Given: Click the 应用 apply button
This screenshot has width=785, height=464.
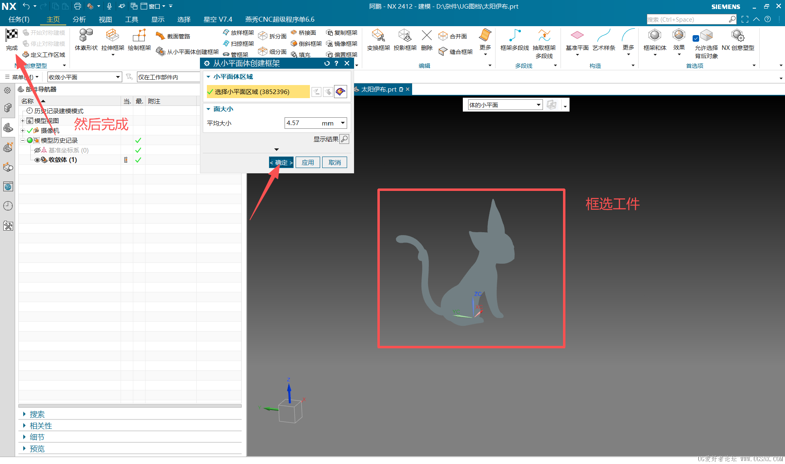Looking at the screenshot, I should tap(308, 162).
